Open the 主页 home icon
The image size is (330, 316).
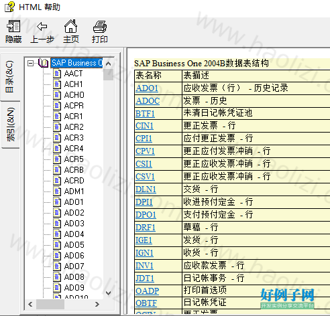click(x=70, y=26)
